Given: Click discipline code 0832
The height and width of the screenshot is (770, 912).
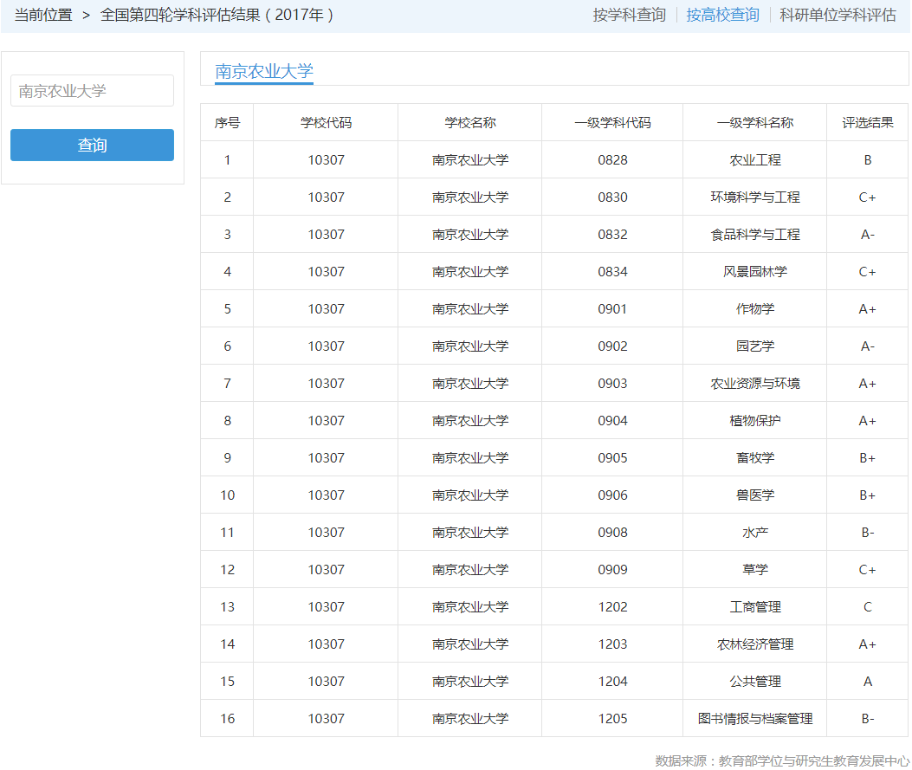Looking at the screenshot, I should 612,235.
